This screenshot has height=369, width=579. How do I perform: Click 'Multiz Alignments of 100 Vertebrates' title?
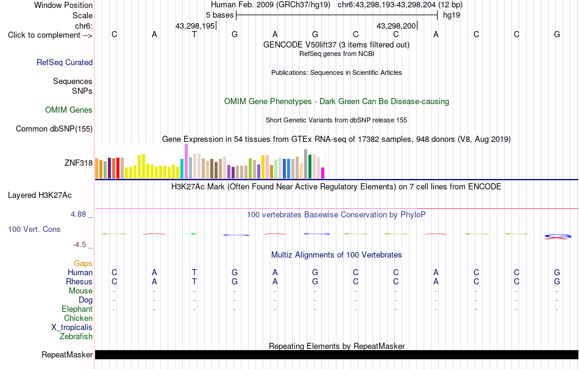(336, 255)
